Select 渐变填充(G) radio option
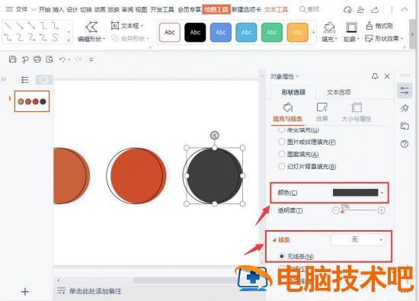This screenshot has height=301, width=419. click(x=281, y=130)
